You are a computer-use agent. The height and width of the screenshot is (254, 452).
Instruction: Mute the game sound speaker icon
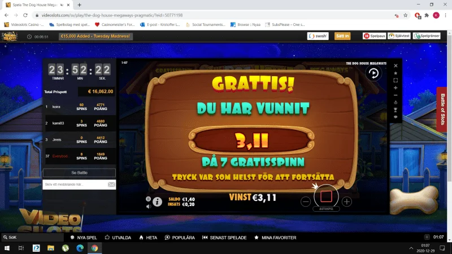(148, 206)
